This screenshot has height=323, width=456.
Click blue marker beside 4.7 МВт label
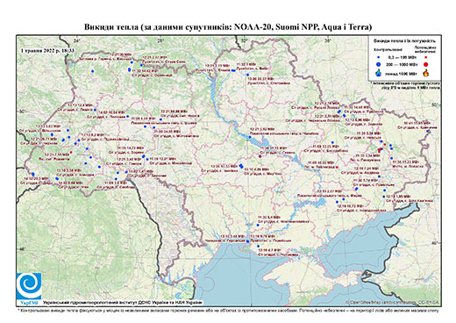click(x=259, y=247)
